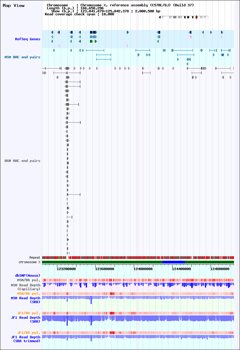Click the blue segment on chromosome X bar
Screen dimensions: 240x350
click(174, 262)
